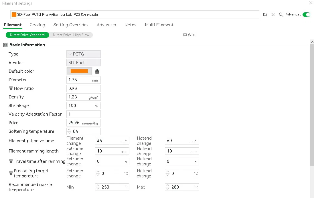
Task: Switch to the Cooling tab
Action: point(37,25)
